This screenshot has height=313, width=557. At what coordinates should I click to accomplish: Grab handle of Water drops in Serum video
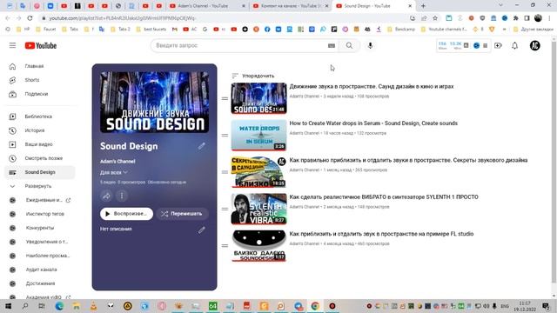click(x=225, y=136)
